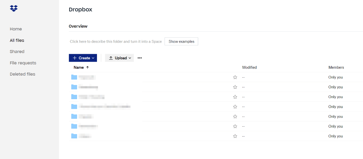Click the fourth folder's icon
The height and width of the screenshot is (159, 363).
click(74, 107)
